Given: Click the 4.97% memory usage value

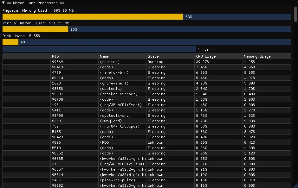Looking at the screenshot, I should click(249, 78).
